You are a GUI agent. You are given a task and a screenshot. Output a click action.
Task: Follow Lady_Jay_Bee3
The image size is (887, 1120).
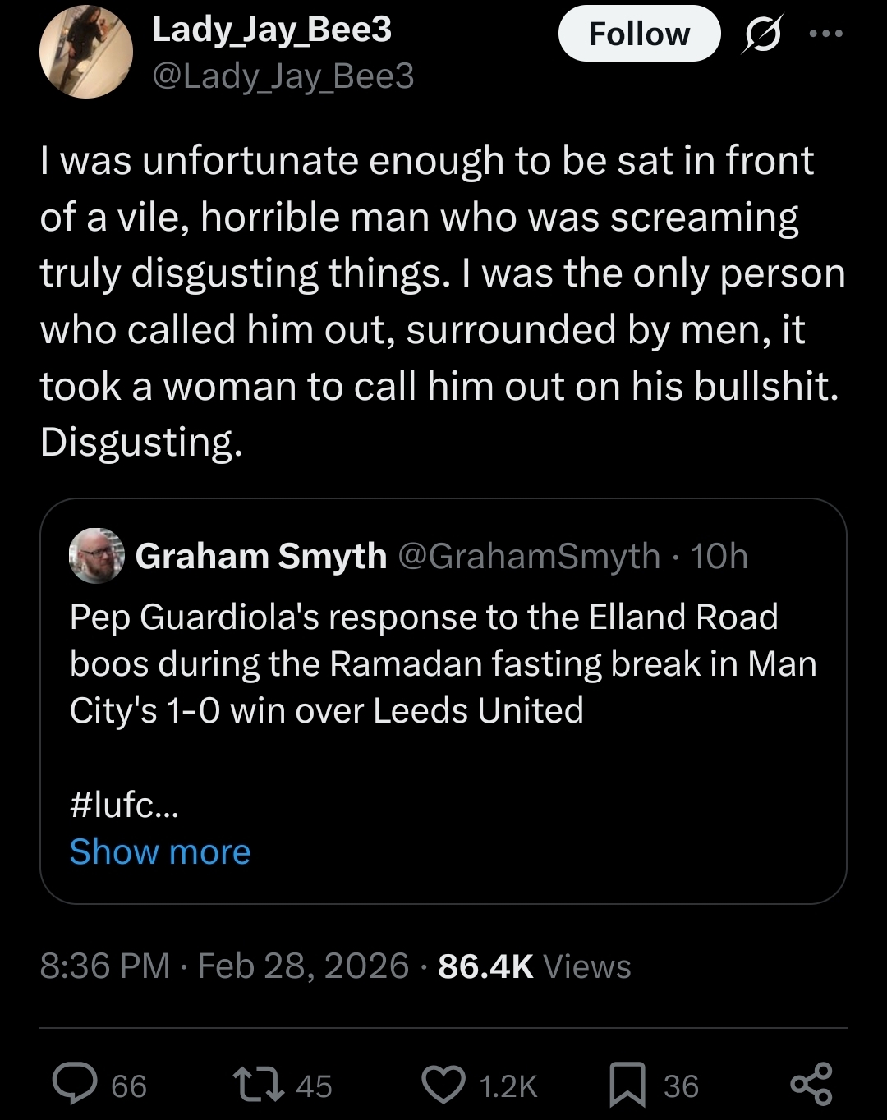click(639, 34)
